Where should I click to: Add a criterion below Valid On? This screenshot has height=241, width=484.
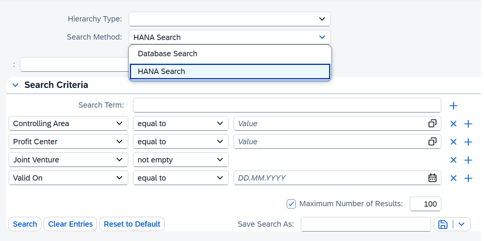[468, 178]
